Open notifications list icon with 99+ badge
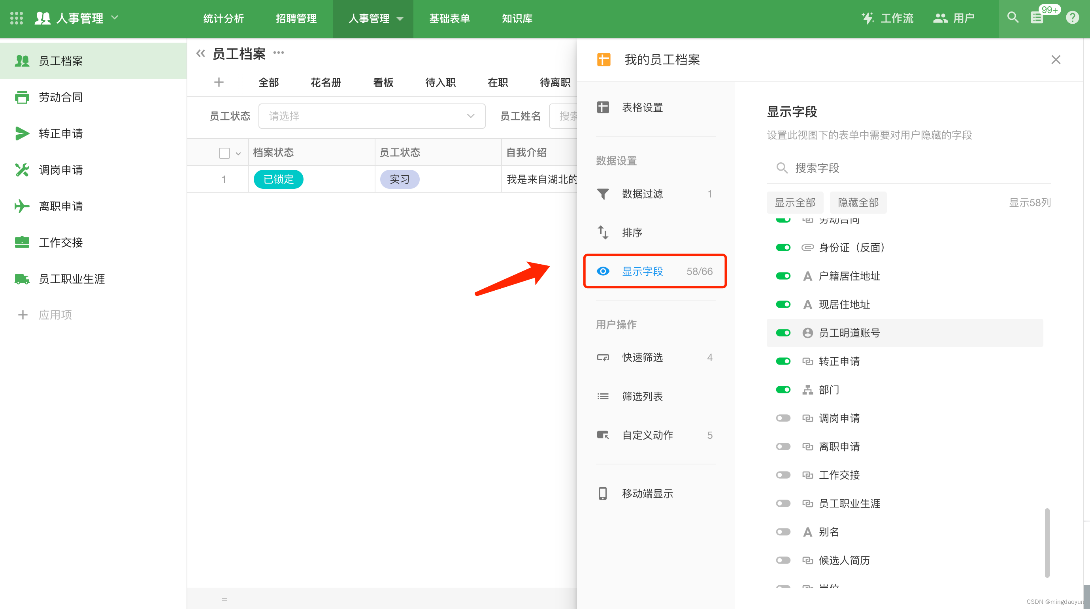 (1037, 18)
